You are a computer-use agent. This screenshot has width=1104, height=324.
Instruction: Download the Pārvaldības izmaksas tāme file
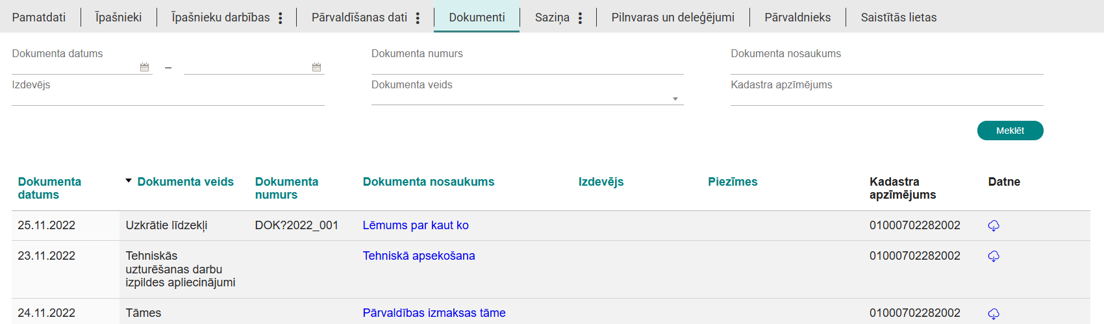coord(993,314)
